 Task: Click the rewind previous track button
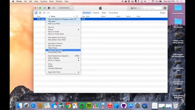point(45,8)
